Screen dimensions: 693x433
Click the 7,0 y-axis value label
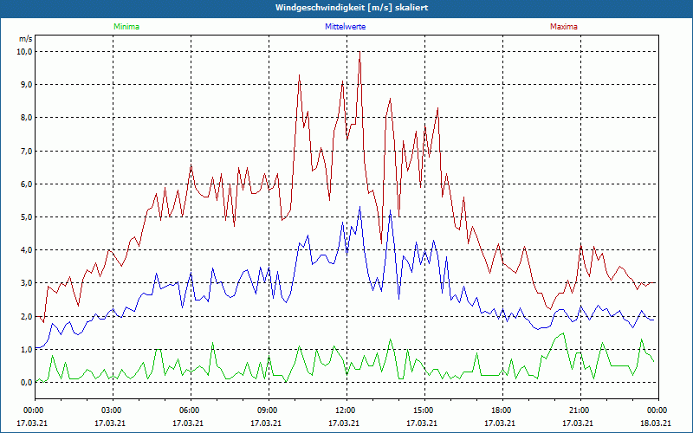coord(26,151)
